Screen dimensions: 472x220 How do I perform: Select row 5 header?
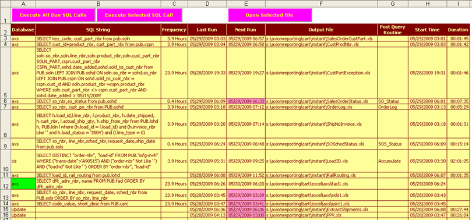[5, 72]
